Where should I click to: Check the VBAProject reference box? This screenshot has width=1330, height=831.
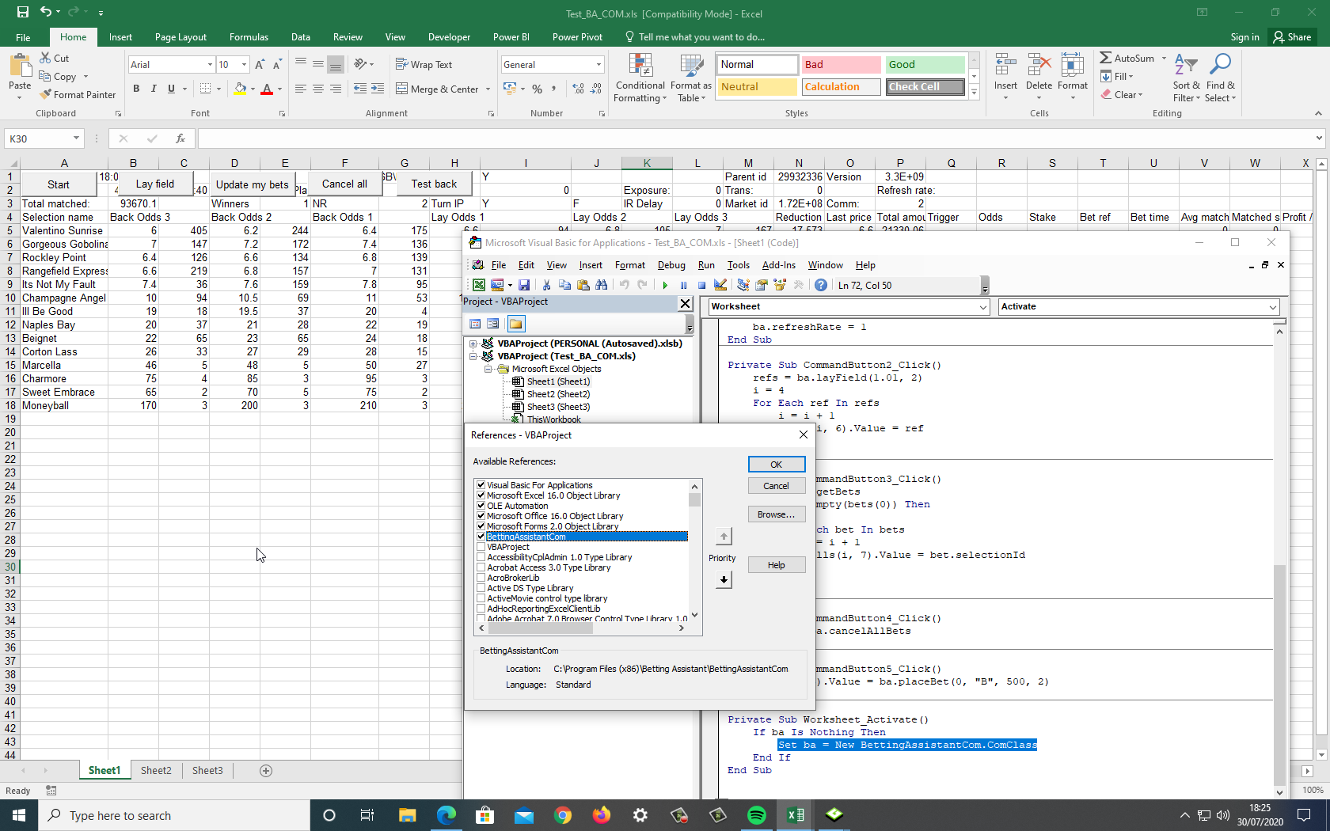(x=481, y=547)
